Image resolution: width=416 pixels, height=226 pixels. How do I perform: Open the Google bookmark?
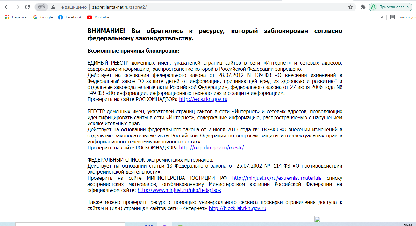tap(43, 17)
